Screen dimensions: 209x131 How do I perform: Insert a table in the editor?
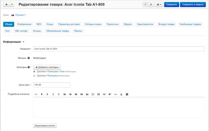tap(99, 94)
